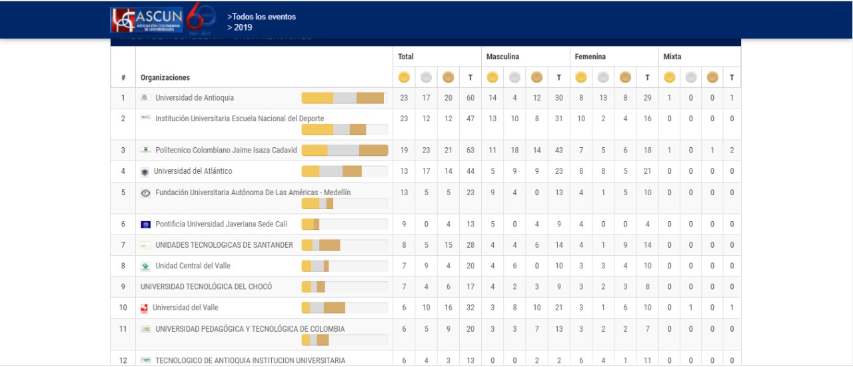Click Femenina total 29 in Antioquia row
853x367 pixels.
(647, 98)
